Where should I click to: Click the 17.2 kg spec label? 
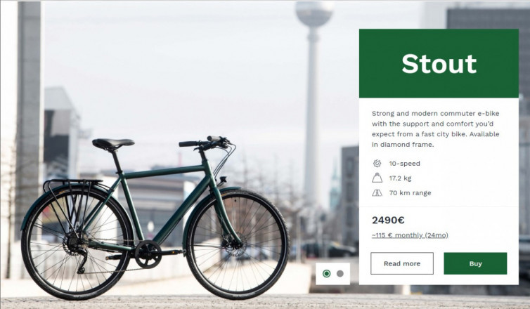tap(400, 178)
